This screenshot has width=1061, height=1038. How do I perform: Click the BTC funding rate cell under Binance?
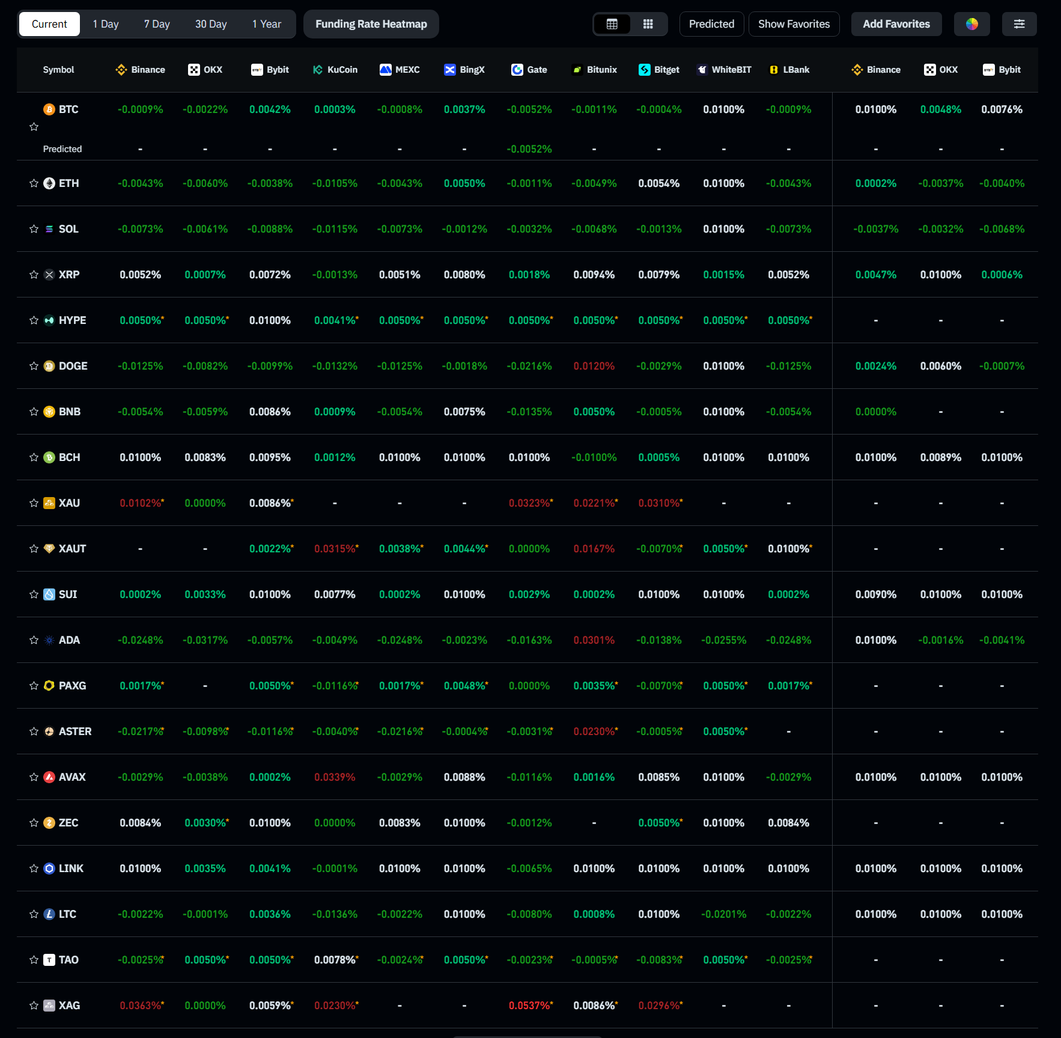(140, 109)
